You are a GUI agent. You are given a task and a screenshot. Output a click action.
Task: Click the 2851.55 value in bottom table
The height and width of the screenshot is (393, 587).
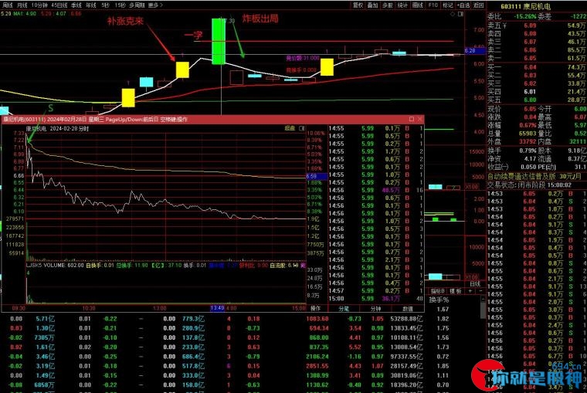[x=317, y=366]
